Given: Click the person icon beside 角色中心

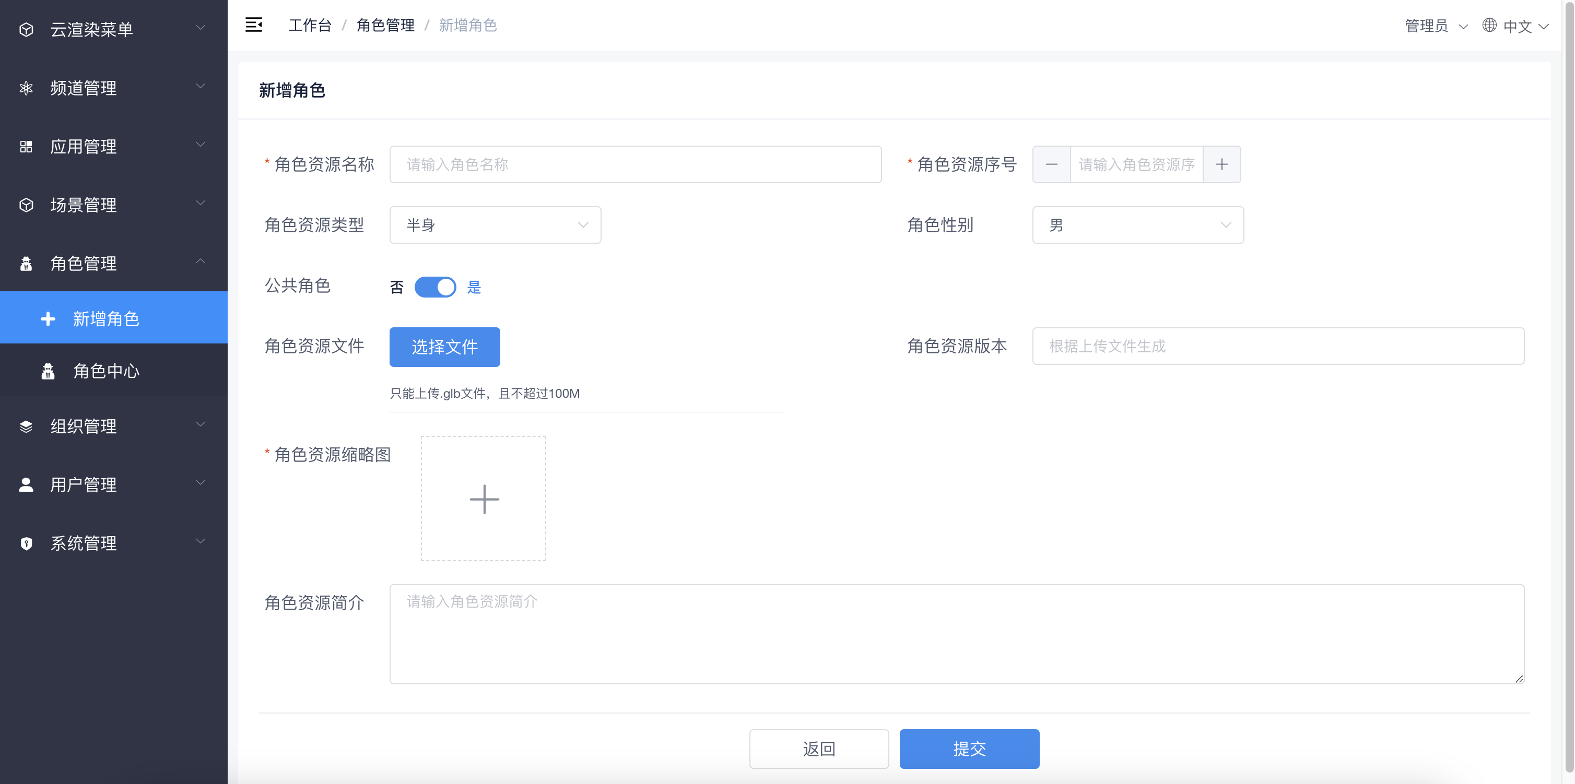Looking at the screenshot, I should tap(48, 371).
